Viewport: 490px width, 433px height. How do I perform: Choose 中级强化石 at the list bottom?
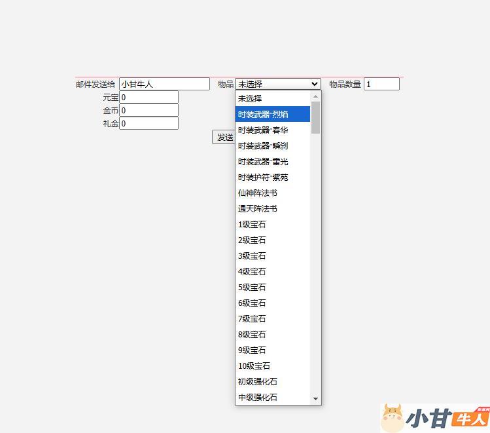(x=272, y=397)
